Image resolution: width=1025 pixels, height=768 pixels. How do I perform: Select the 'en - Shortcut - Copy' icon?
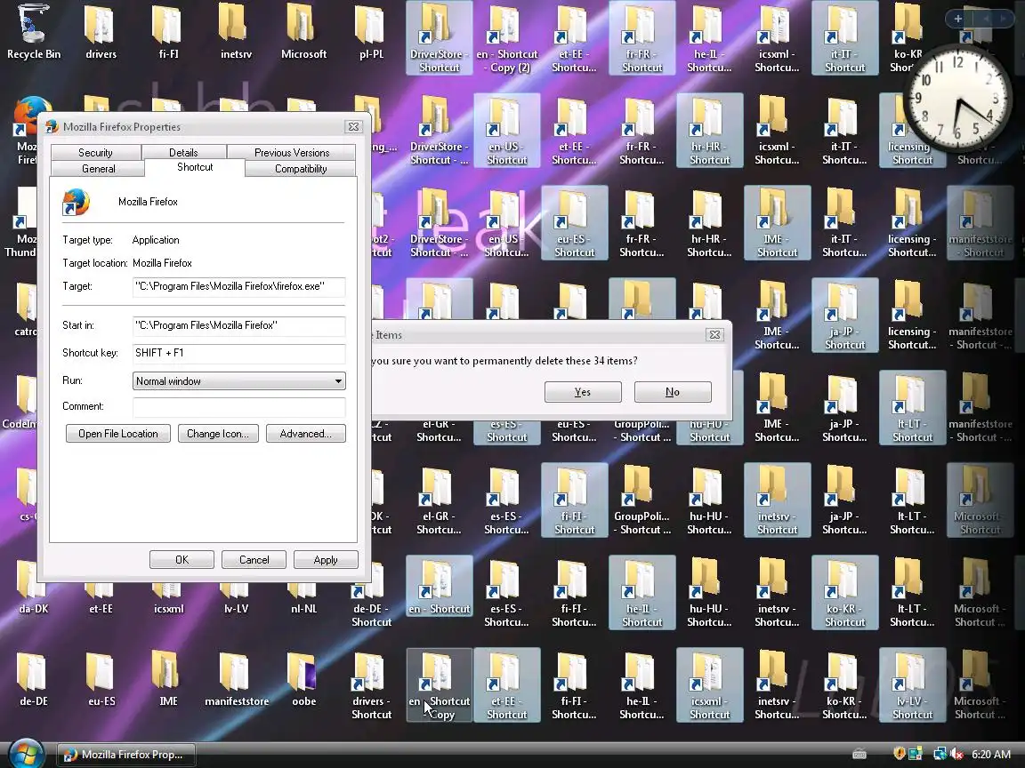coord(440,685)
